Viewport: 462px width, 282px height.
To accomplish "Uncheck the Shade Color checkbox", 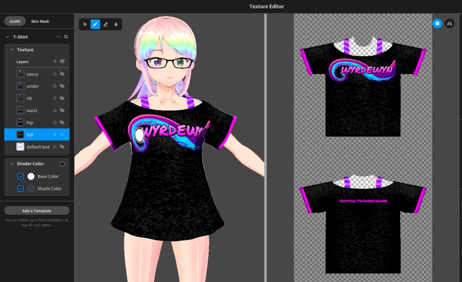I will [20, 189].
